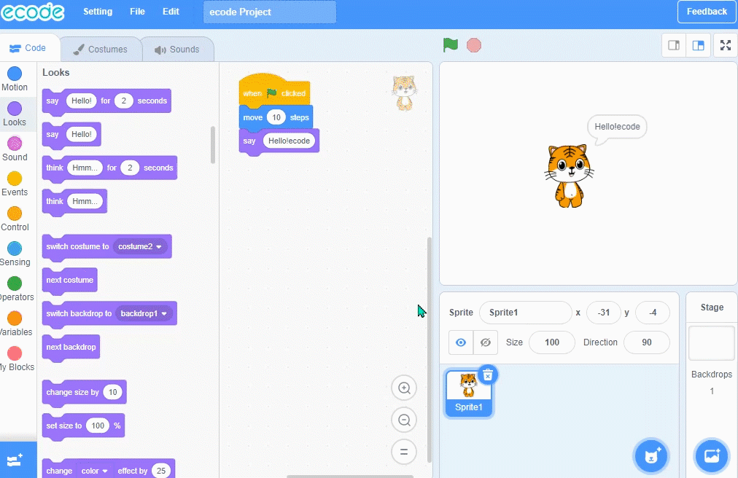Hide the sprite using crossed-eye icon
The height and width of the screenshot is (478, 738).
click(x=485, y=342)
